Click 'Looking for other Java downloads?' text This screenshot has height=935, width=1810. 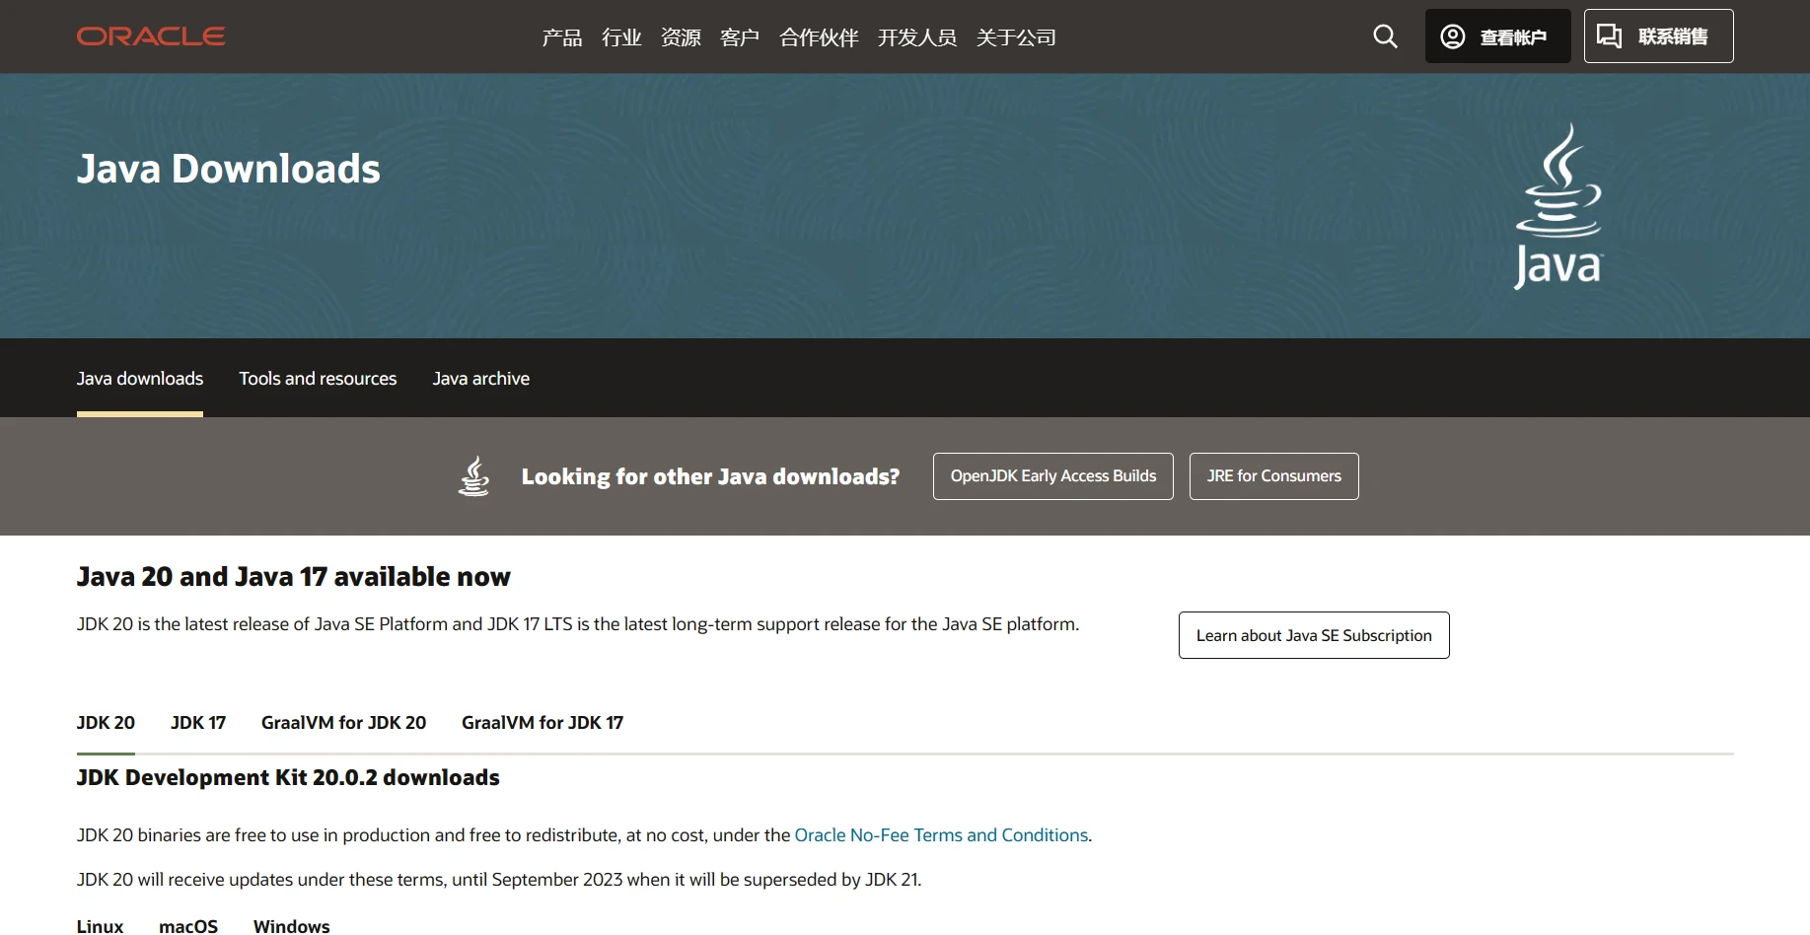[710, 477]
